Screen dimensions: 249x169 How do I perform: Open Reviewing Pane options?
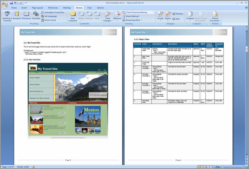point(132,20)
